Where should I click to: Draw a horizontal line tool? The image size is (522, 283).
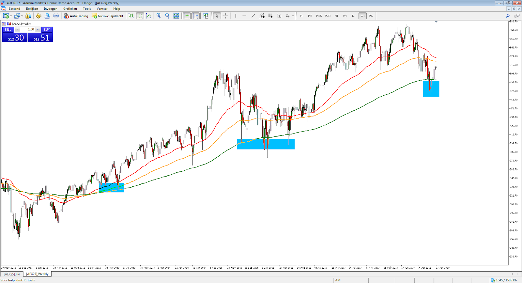point(244,16)
